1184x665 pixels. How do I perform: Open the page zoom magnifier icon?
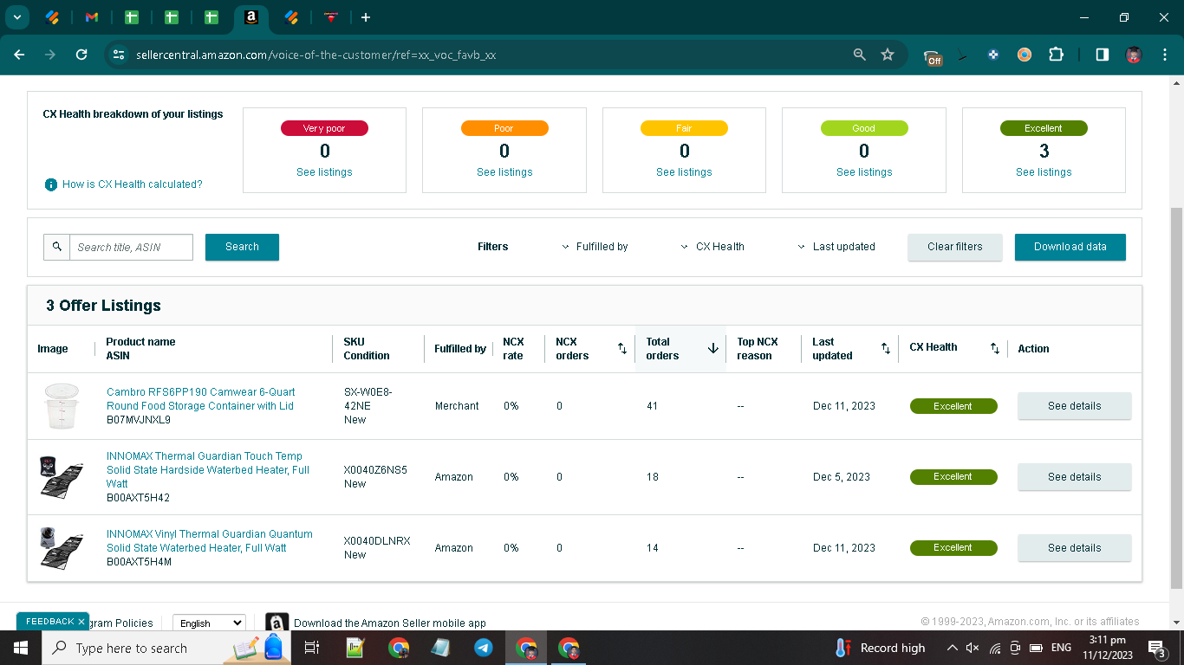859,55
